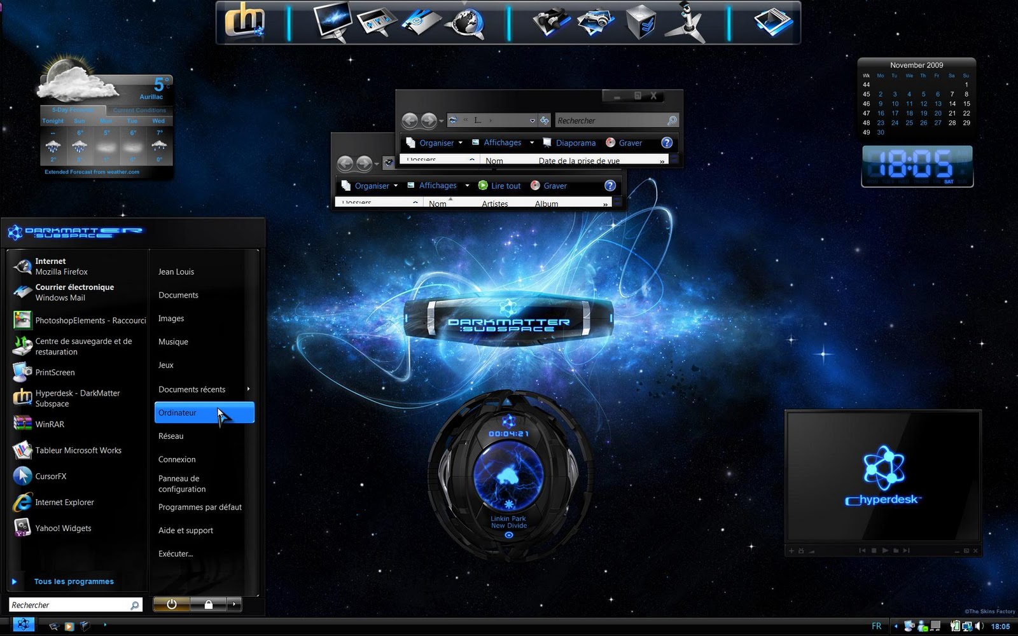Open the monitor icon in the top dock
The height and width of the screenshot is (636, 1018).
point(333,22)
